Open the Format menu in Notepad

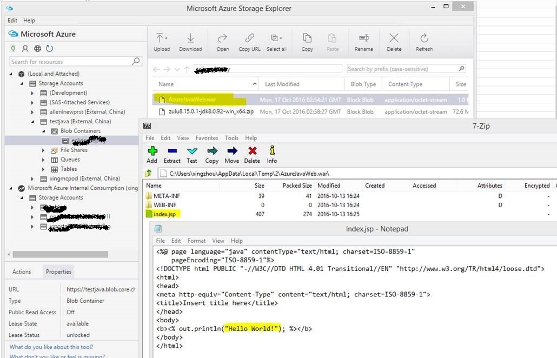click(x=196, y=241)
